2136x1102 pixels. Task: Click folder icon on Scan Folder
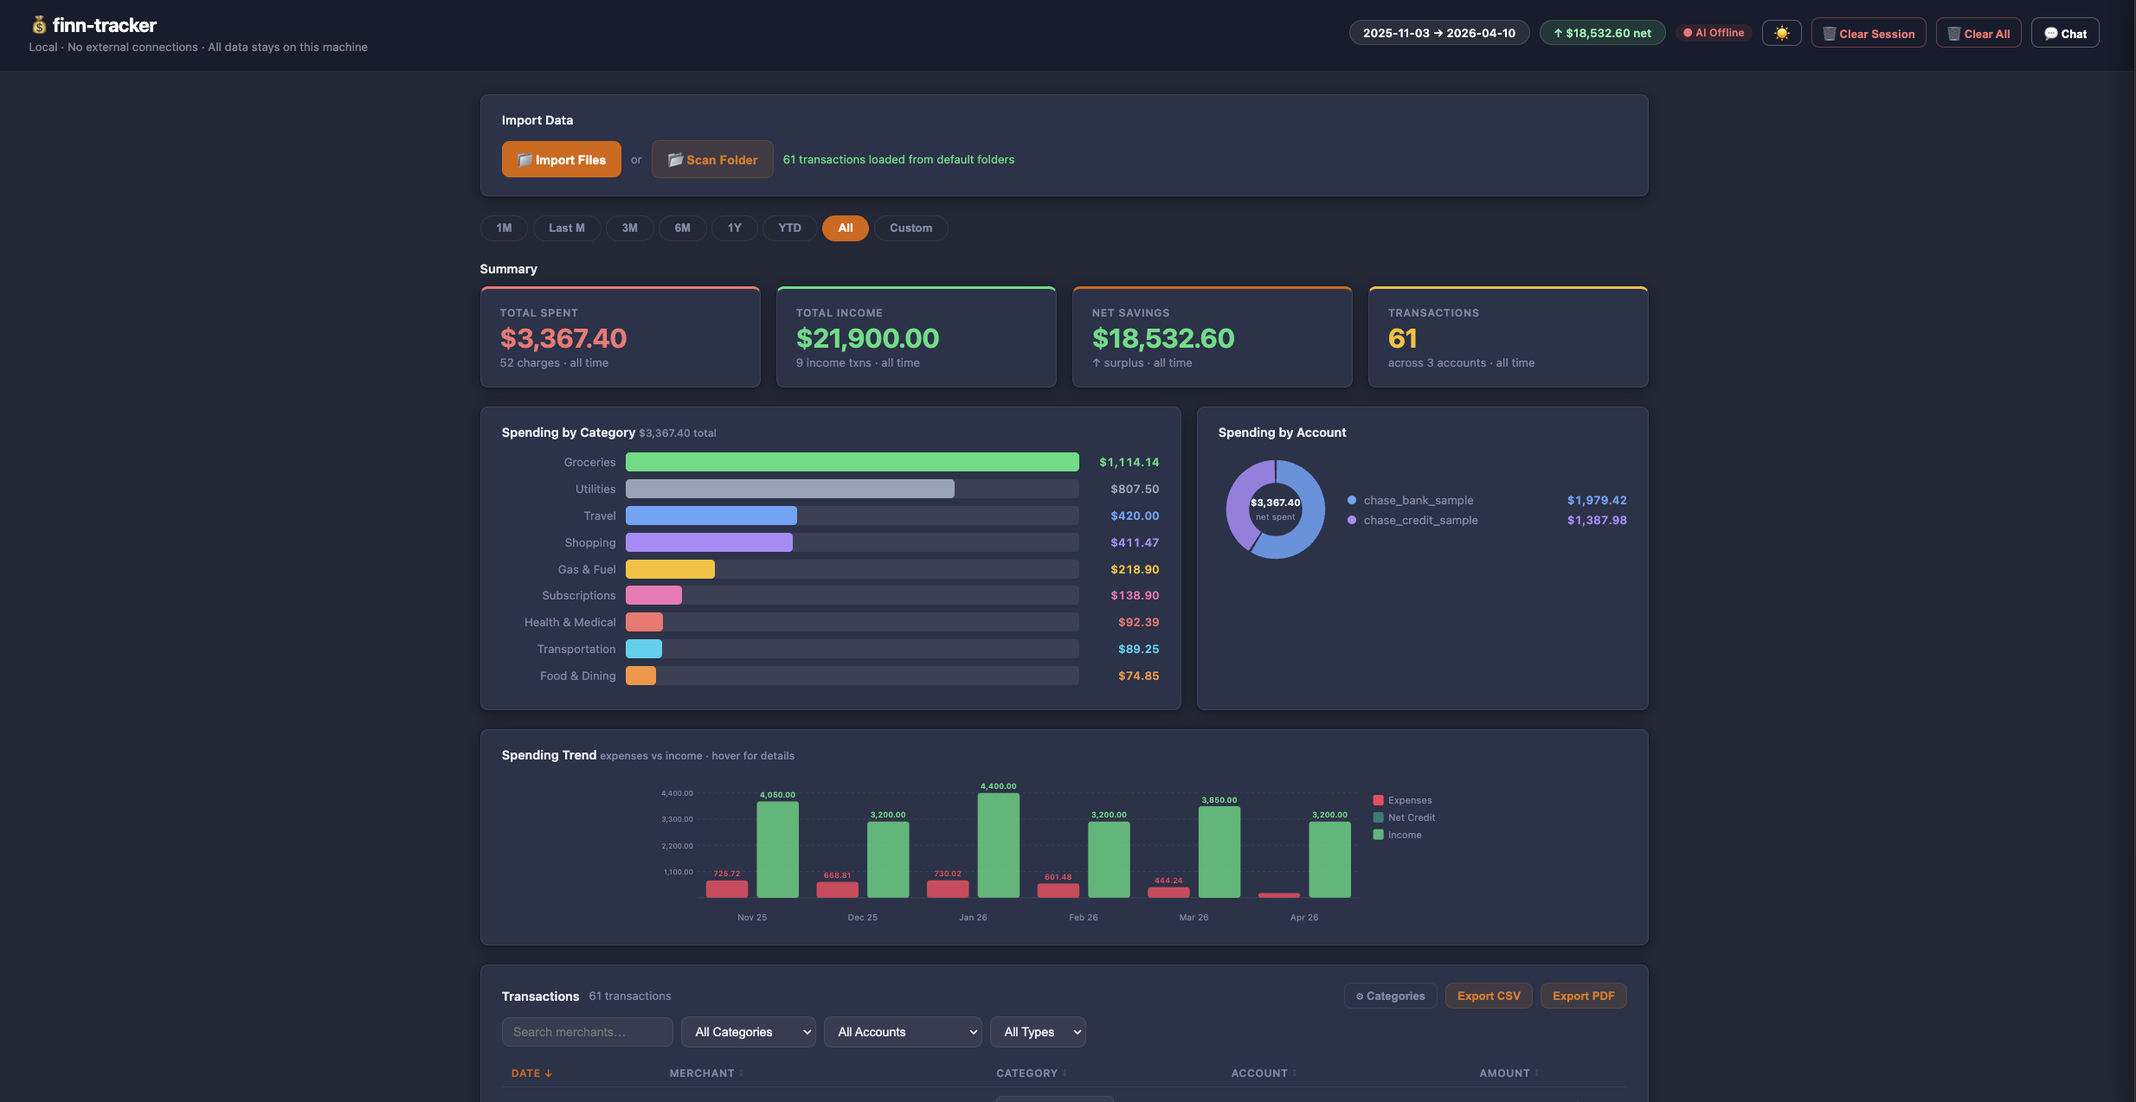point(675,160)
